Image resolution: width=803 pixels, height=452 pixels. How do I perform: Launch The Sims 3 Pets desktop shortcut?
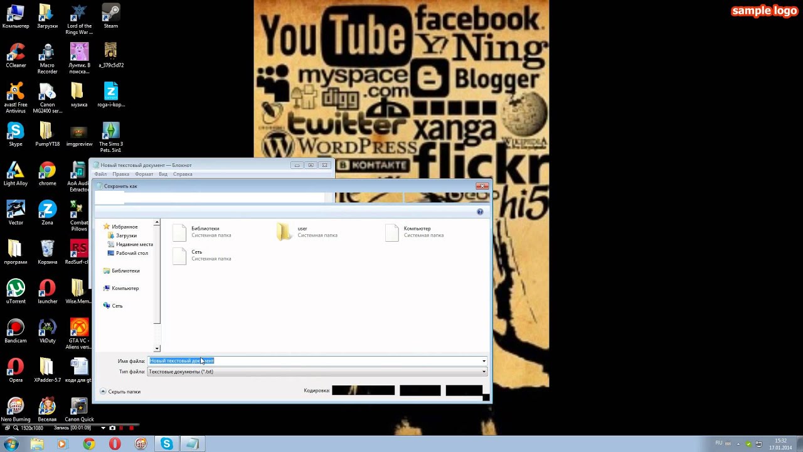pyautogui.click(x=111, y=137)
